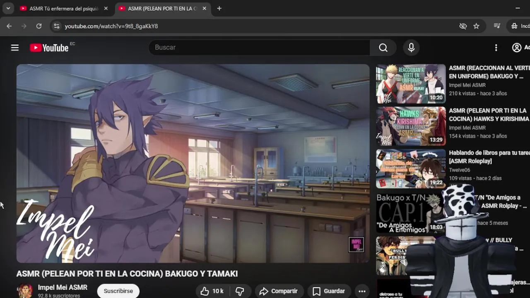The width and height of the screenshot is (530, 298).
Task: Click title ASMR (REACCIONAN AL VERTE EN UNIFORME)
Action: (489, 72)
